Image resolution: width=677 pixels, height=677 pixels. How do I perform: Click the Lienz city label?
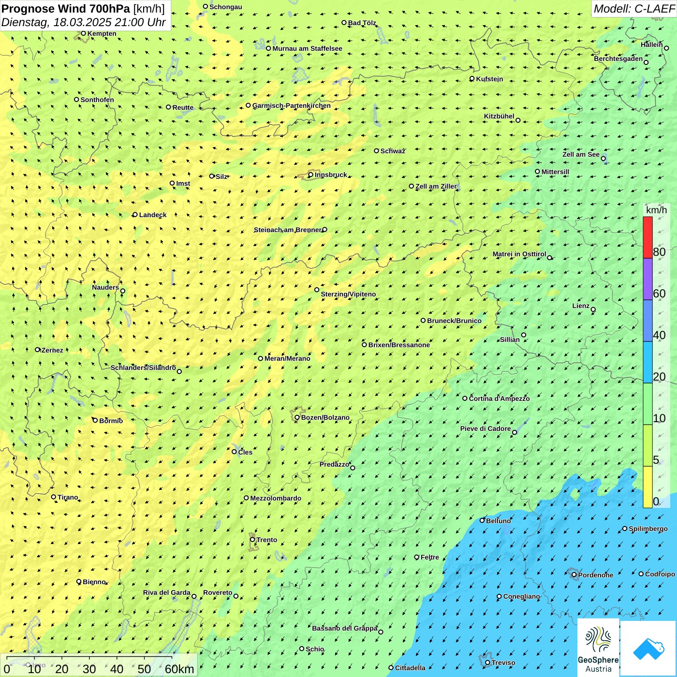pos(581,306)
